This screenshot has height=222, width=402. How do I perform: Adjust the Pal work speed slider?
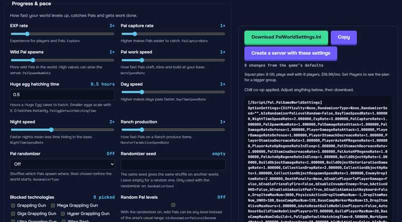pos(173,60)
